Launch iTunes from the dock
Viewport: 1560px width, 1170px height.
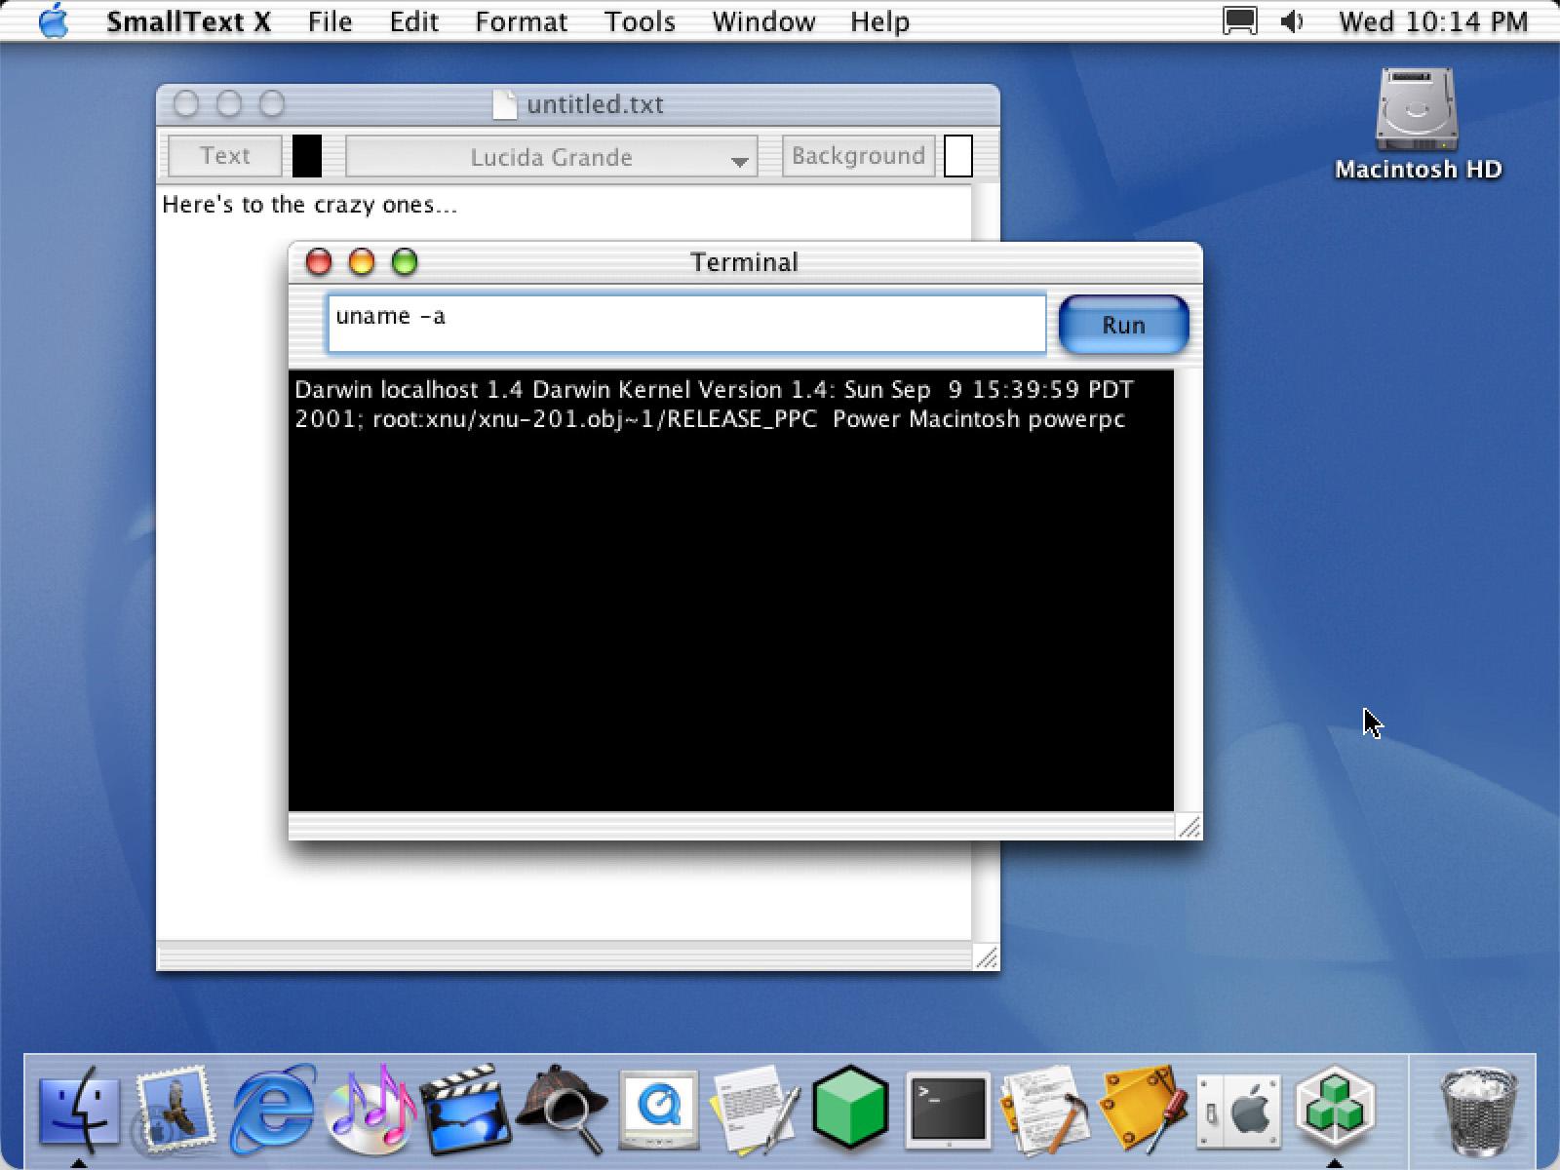point(370,1109)
